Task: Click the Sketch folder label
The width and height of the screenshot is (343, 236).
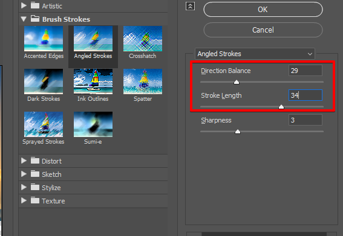Action: pos(51,174)
